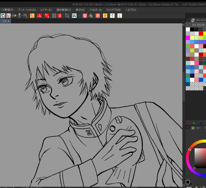Pick the pale yellow swatch beside magenta
206x188 pixels.
click(x=192, y=38)
